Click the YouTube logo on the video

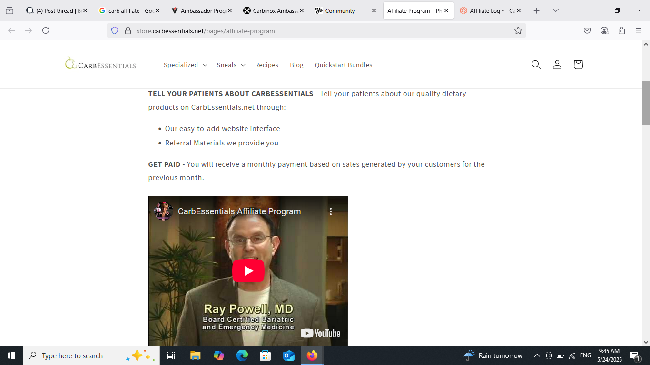321,333
